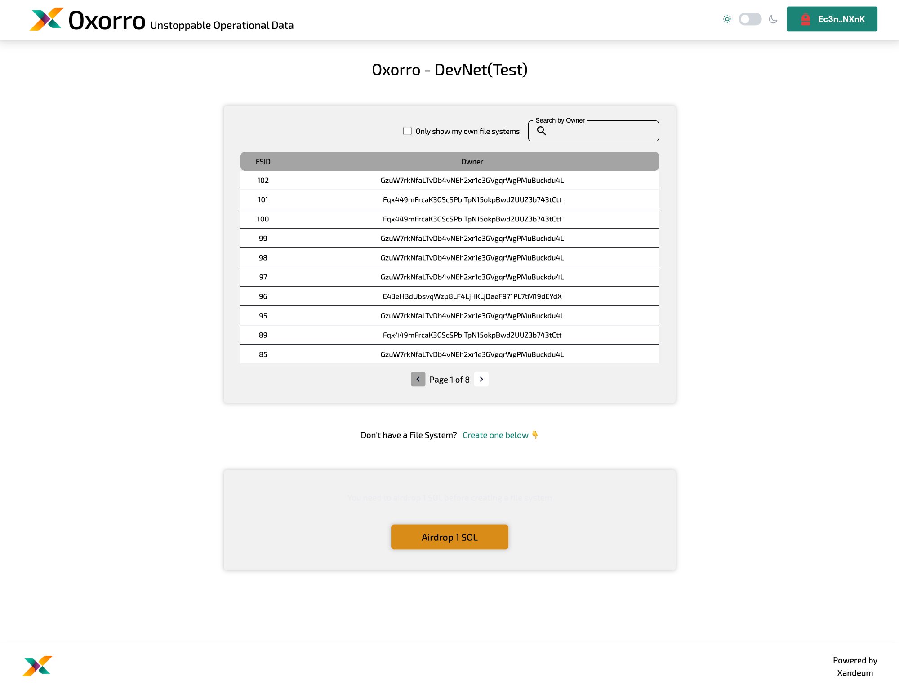Select the row with FSID 96
Image resolution: width=899 pixels, height=685 pixels.
point(449,296)
